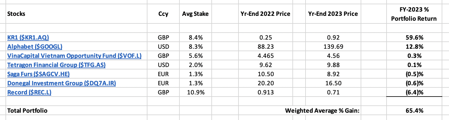Select the Total Portfolio cell
The width and height of the screenshot is (449, 120).
(x=27, y=111)
